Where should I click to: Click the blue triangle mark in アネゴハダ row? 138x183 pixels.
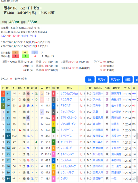[32, 105]
